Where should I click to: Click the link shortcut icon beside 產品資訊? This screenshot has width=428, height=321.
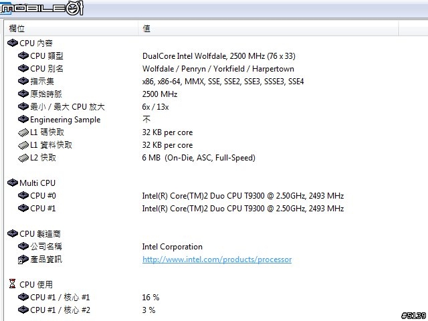23,259
